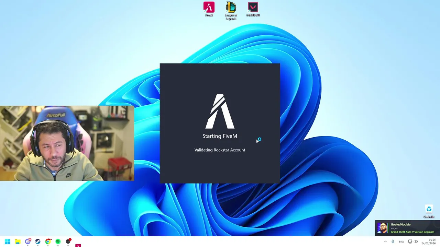The height and width of the screenshot is (247, 440).
Task: Open the VALORANT desktop shortcut
Action: (253, 9)
